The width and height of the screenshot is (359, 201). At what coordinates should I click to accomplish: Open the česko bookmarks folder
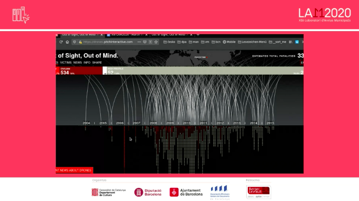coord(169,42)
